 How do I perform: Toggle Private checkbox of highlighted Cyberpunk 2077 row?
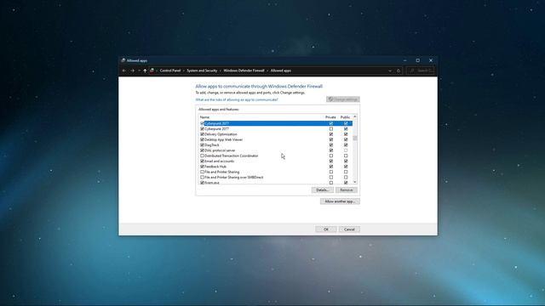[331, 123]
